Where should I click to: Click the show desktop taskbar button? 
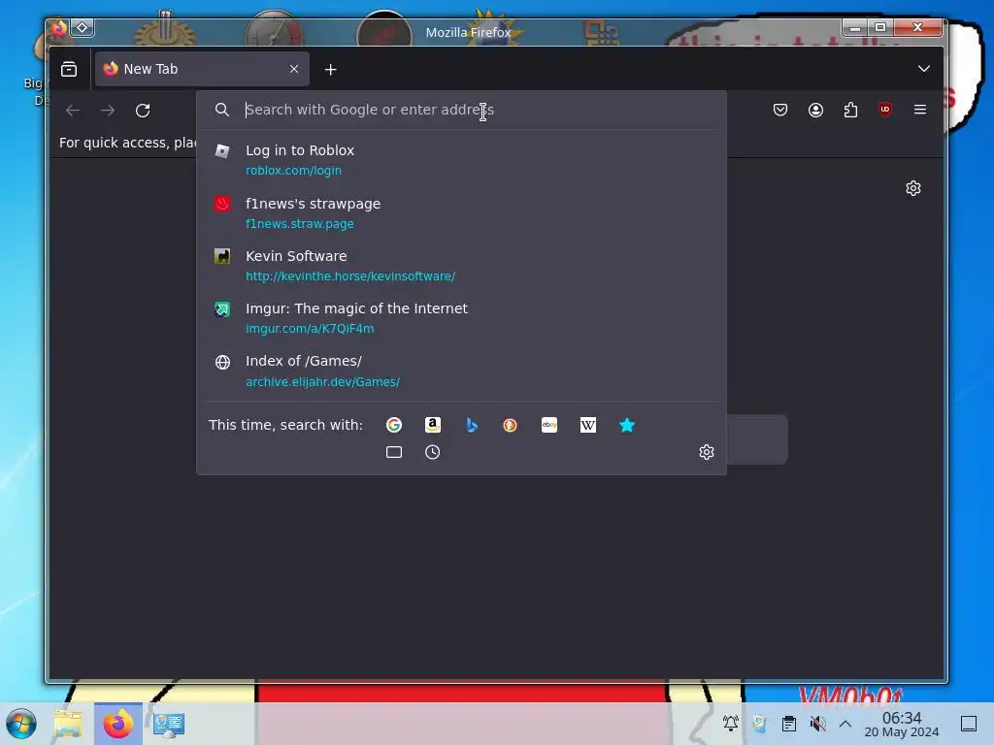(x=968, y=723)
